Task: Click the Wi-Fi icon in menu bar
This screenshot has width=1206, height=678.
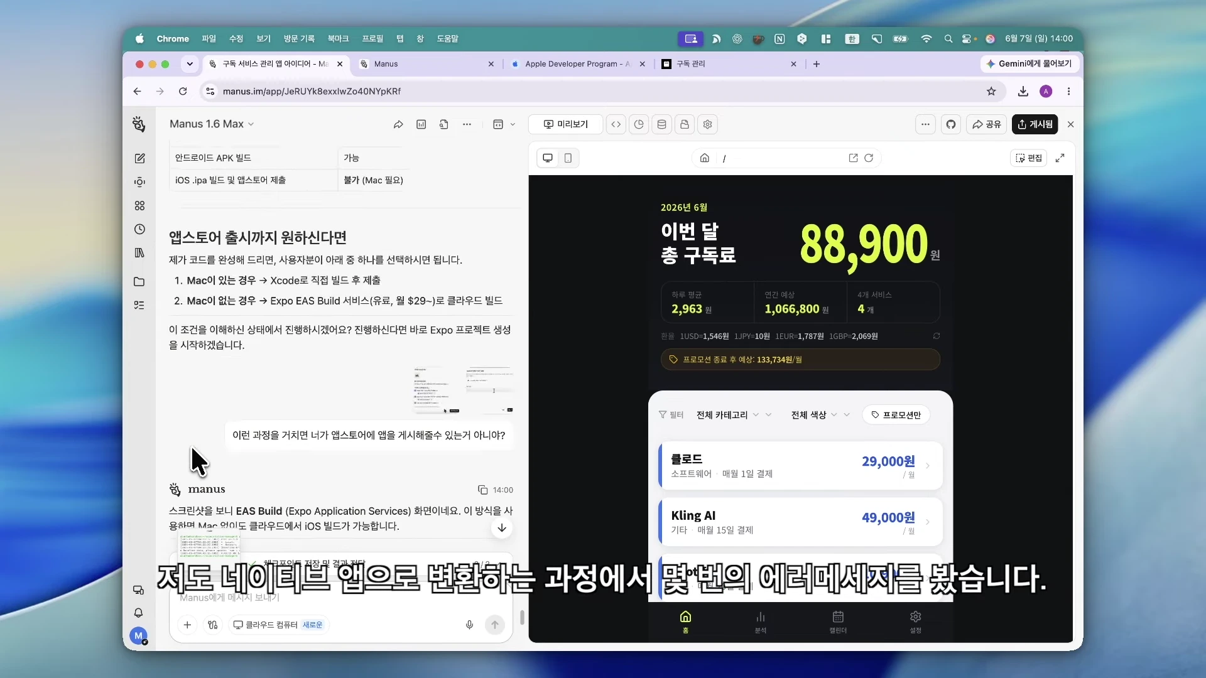Action: [x=926, y=39]
